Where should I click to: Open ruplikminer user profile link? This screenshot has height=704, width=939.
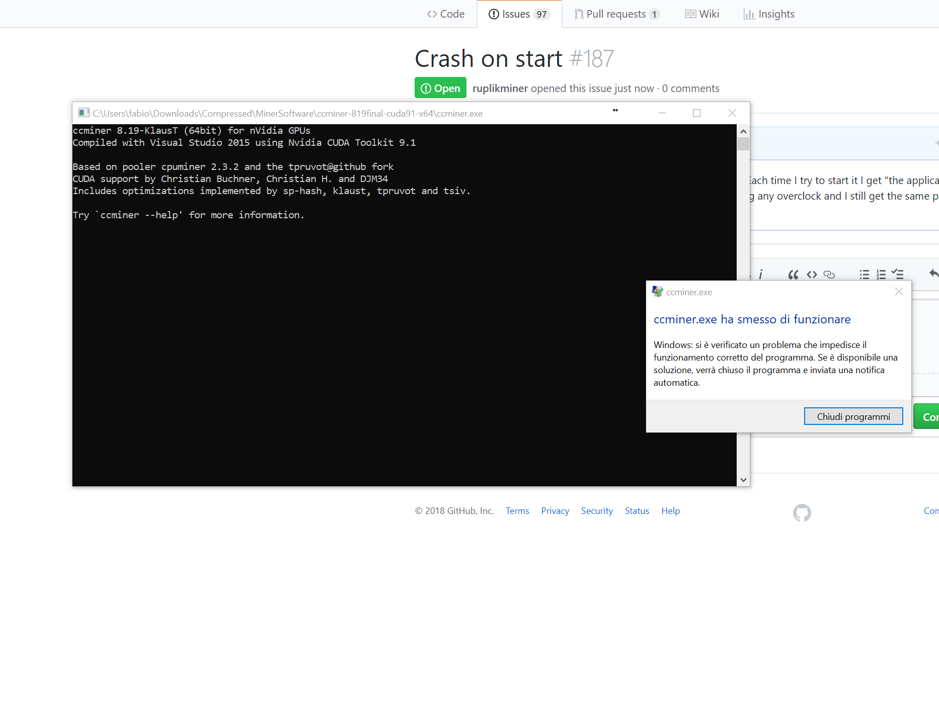point(500,89)
